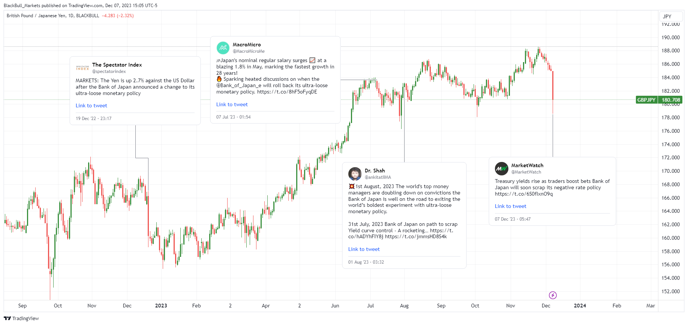This screenshot has height=325, width=688.
Task: Click the green GBPJPY symbol label
Action: (x=646, y=100)
